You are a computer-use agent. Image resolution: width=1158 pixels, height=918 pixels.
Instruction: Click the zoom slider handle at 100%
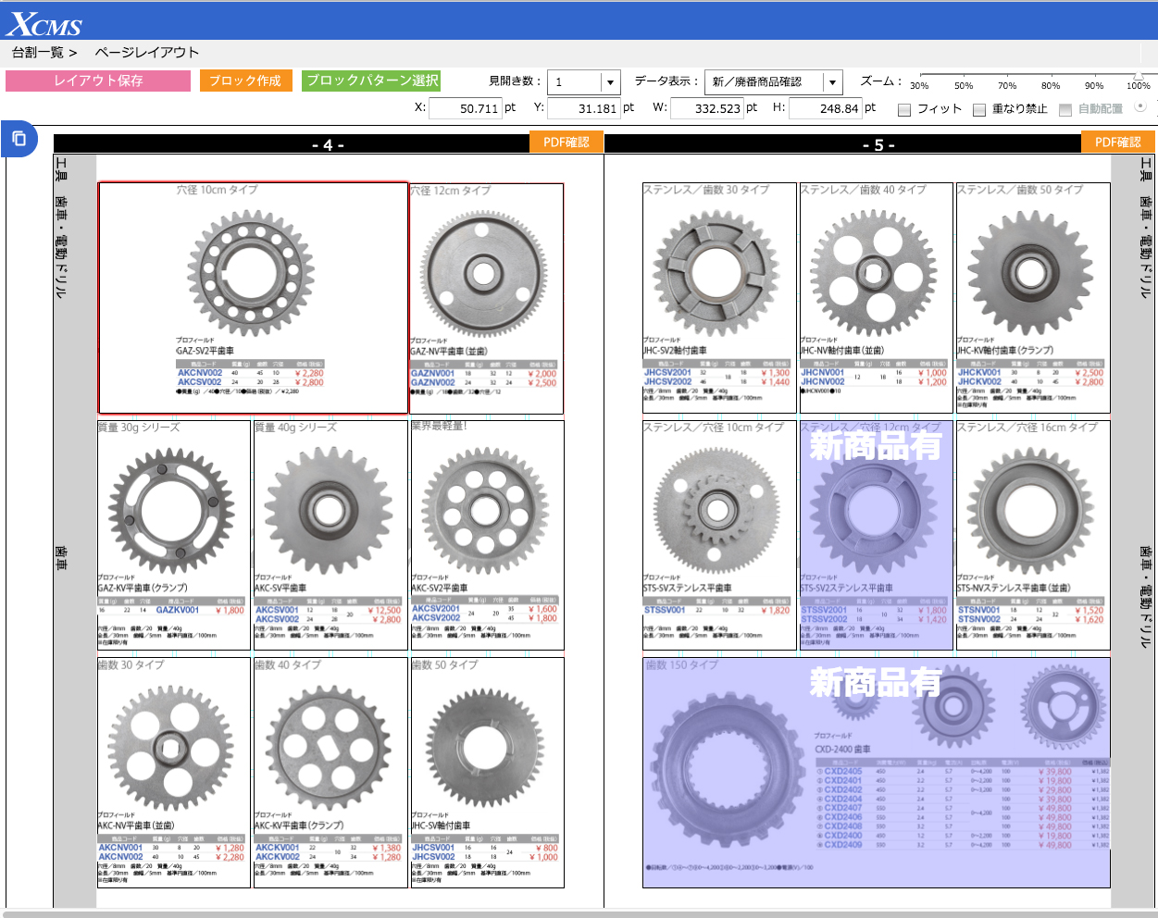point(1139,77)
